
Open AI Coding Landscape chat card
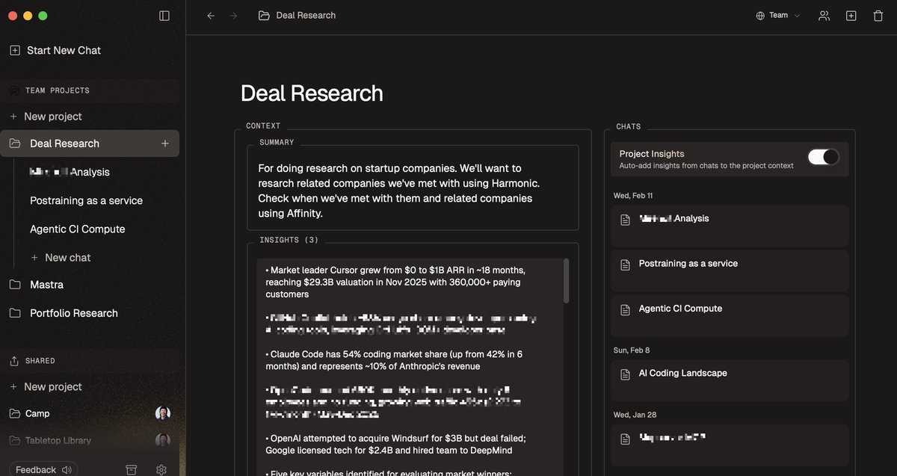coord(730,380)
